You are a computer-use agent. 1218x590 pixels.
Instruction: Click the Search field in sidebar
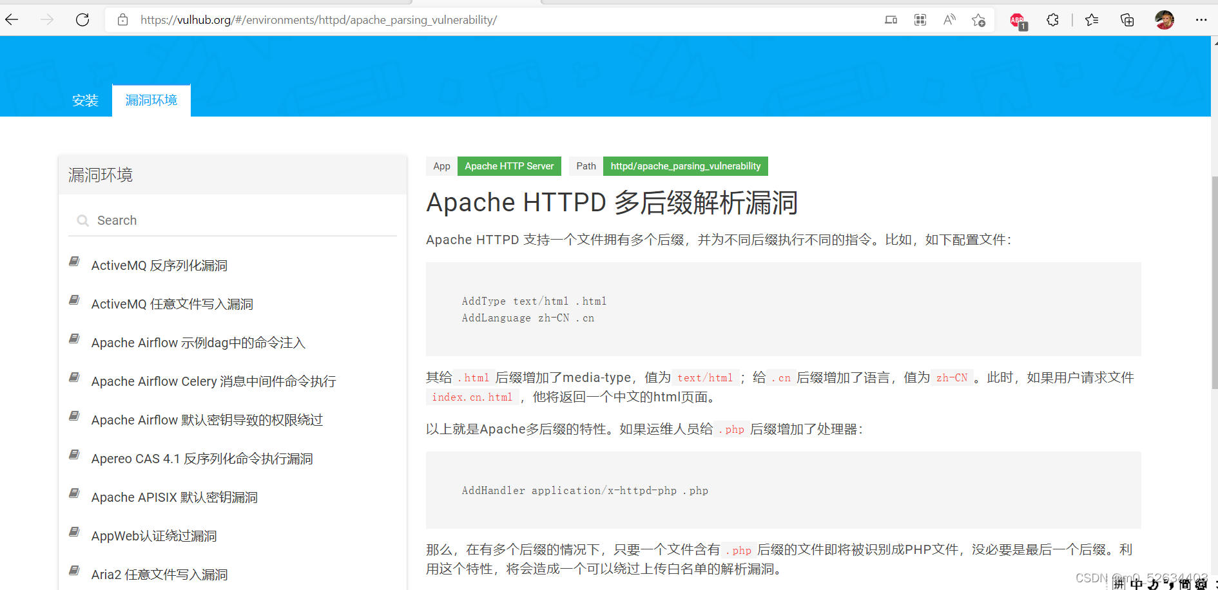click(x=233, y=220)
